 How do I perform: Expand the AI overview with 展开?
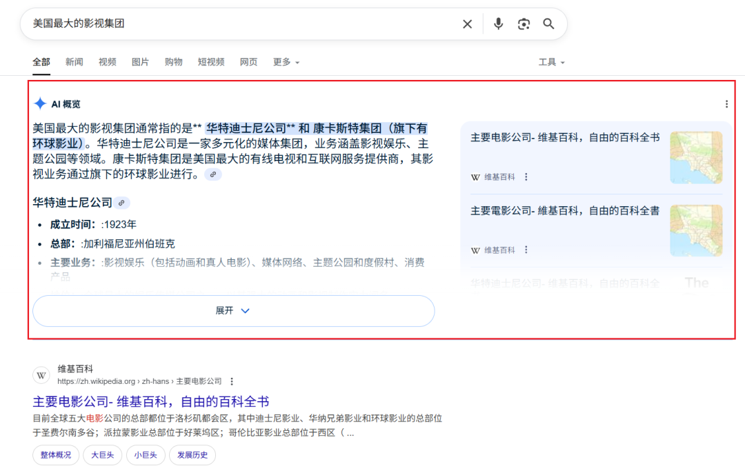click(233, 311)
